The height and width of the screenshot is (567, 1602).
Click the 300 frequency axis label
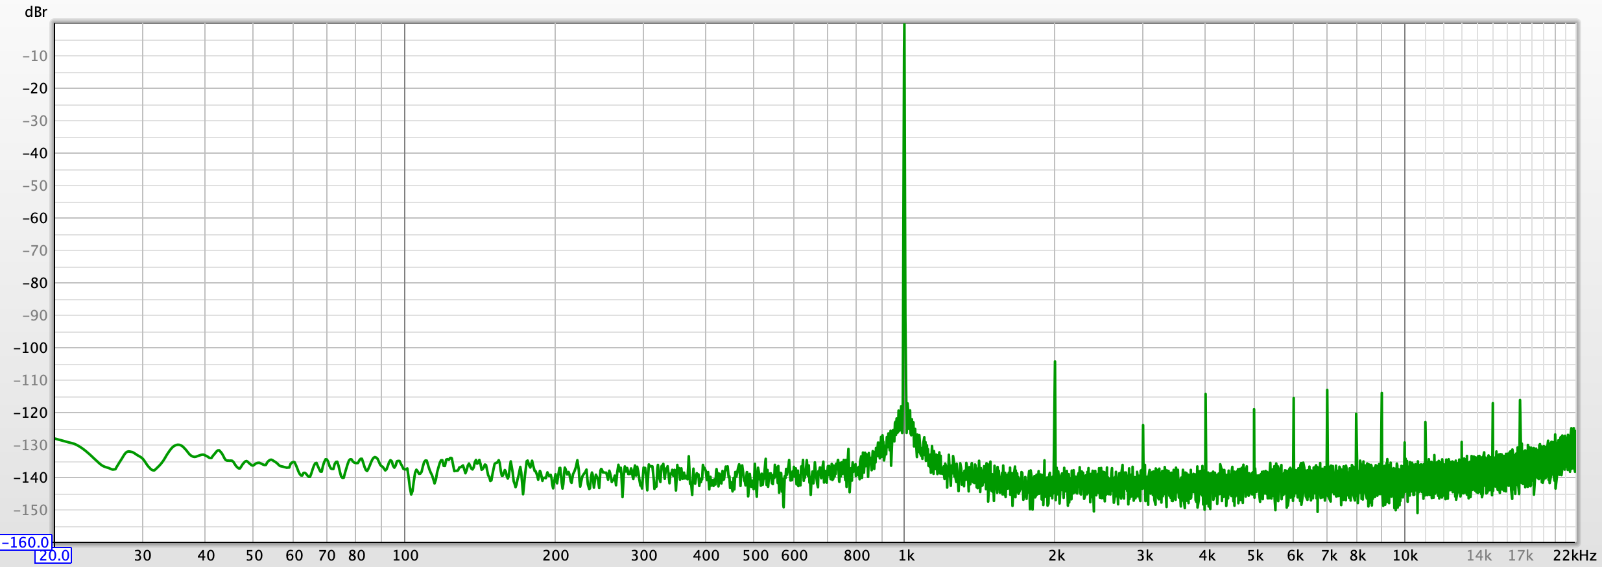pos(644,556)
